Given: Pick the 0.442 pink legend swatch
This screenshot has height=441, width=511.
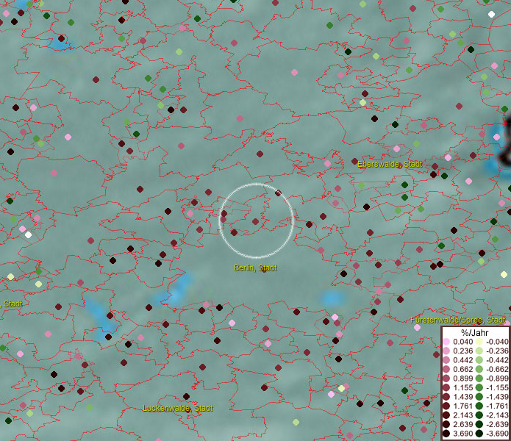Looking at the screenshot, I should pyautogui.click(x=446, y=360).
